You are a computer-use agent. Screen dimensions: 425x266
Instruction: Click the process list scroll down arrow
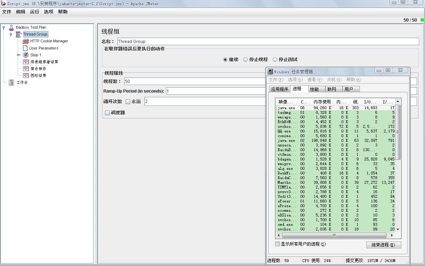tap(398, 229)
